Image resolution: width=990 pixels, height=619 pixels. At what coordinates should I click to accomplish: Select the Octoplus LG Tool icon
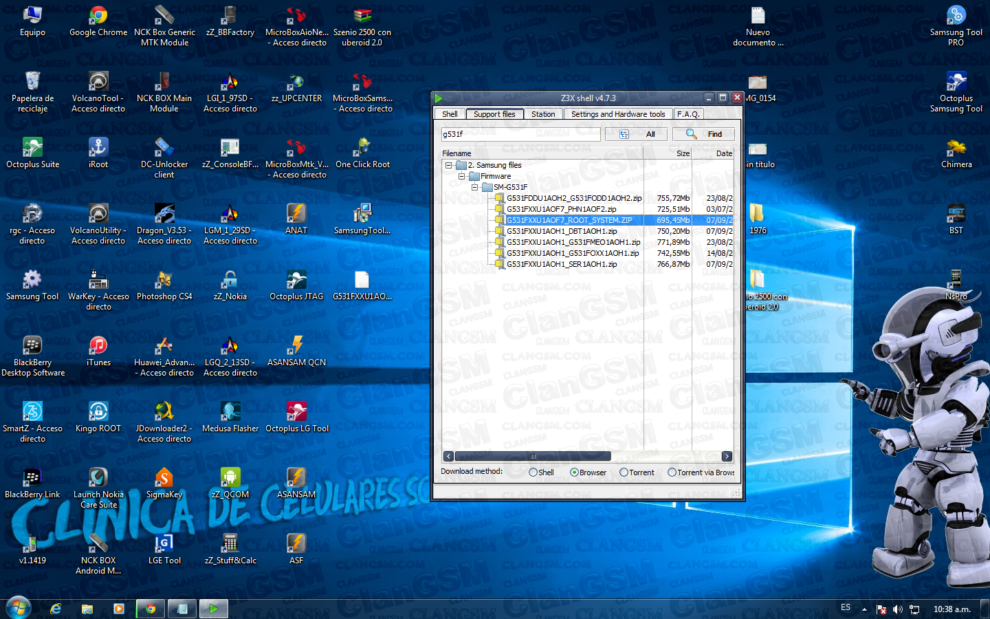coord(296,417)
